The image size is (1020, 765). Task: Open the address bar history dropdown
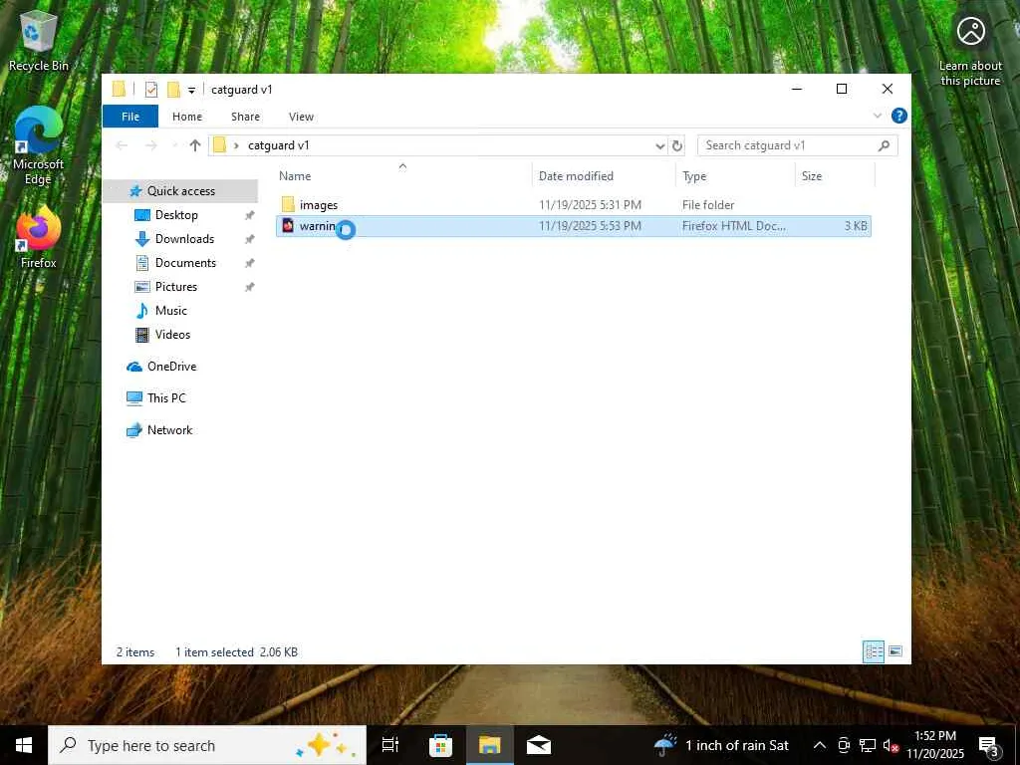pos(659,145)
